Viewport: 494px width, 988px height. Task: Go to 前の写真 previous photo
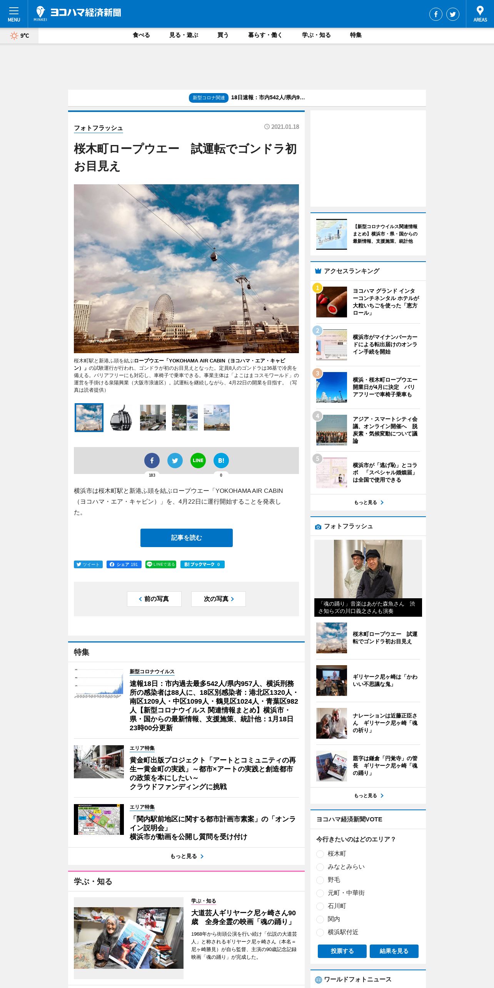pyautogui.click(x=154, y=599)
